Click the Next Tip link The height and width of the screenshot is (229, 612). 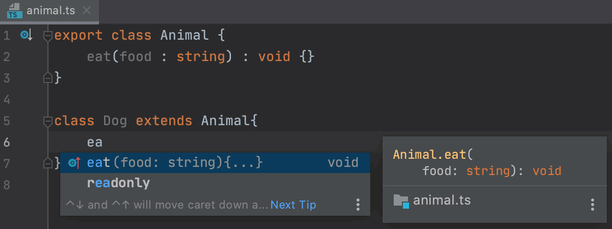293,205
